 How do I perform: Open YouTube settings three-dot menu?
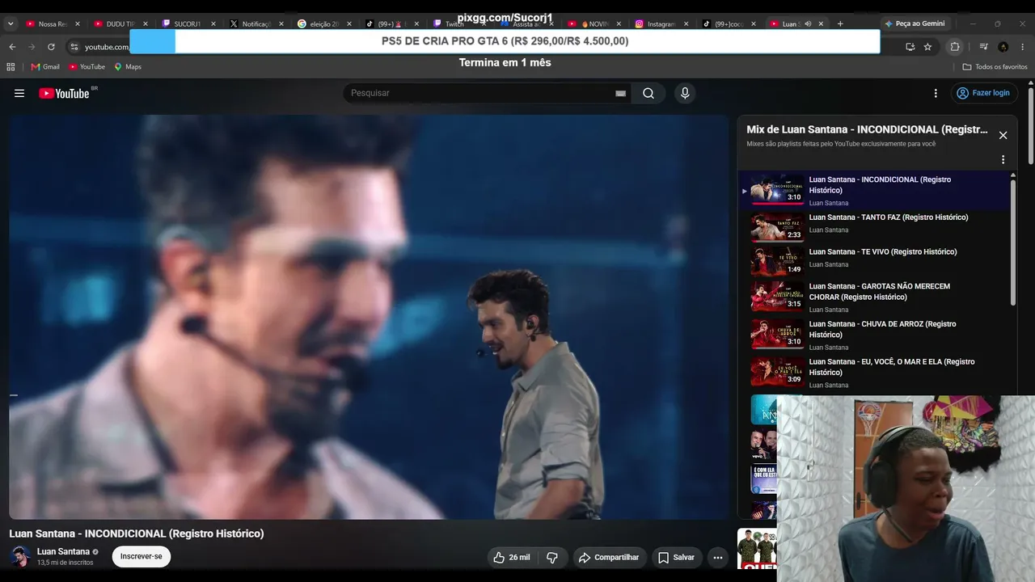(936, 93)
